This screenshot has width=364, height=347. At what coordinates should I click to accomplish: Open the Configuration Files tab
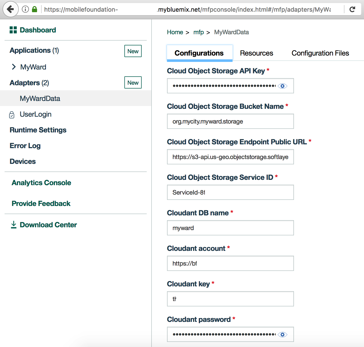[320, 53]
